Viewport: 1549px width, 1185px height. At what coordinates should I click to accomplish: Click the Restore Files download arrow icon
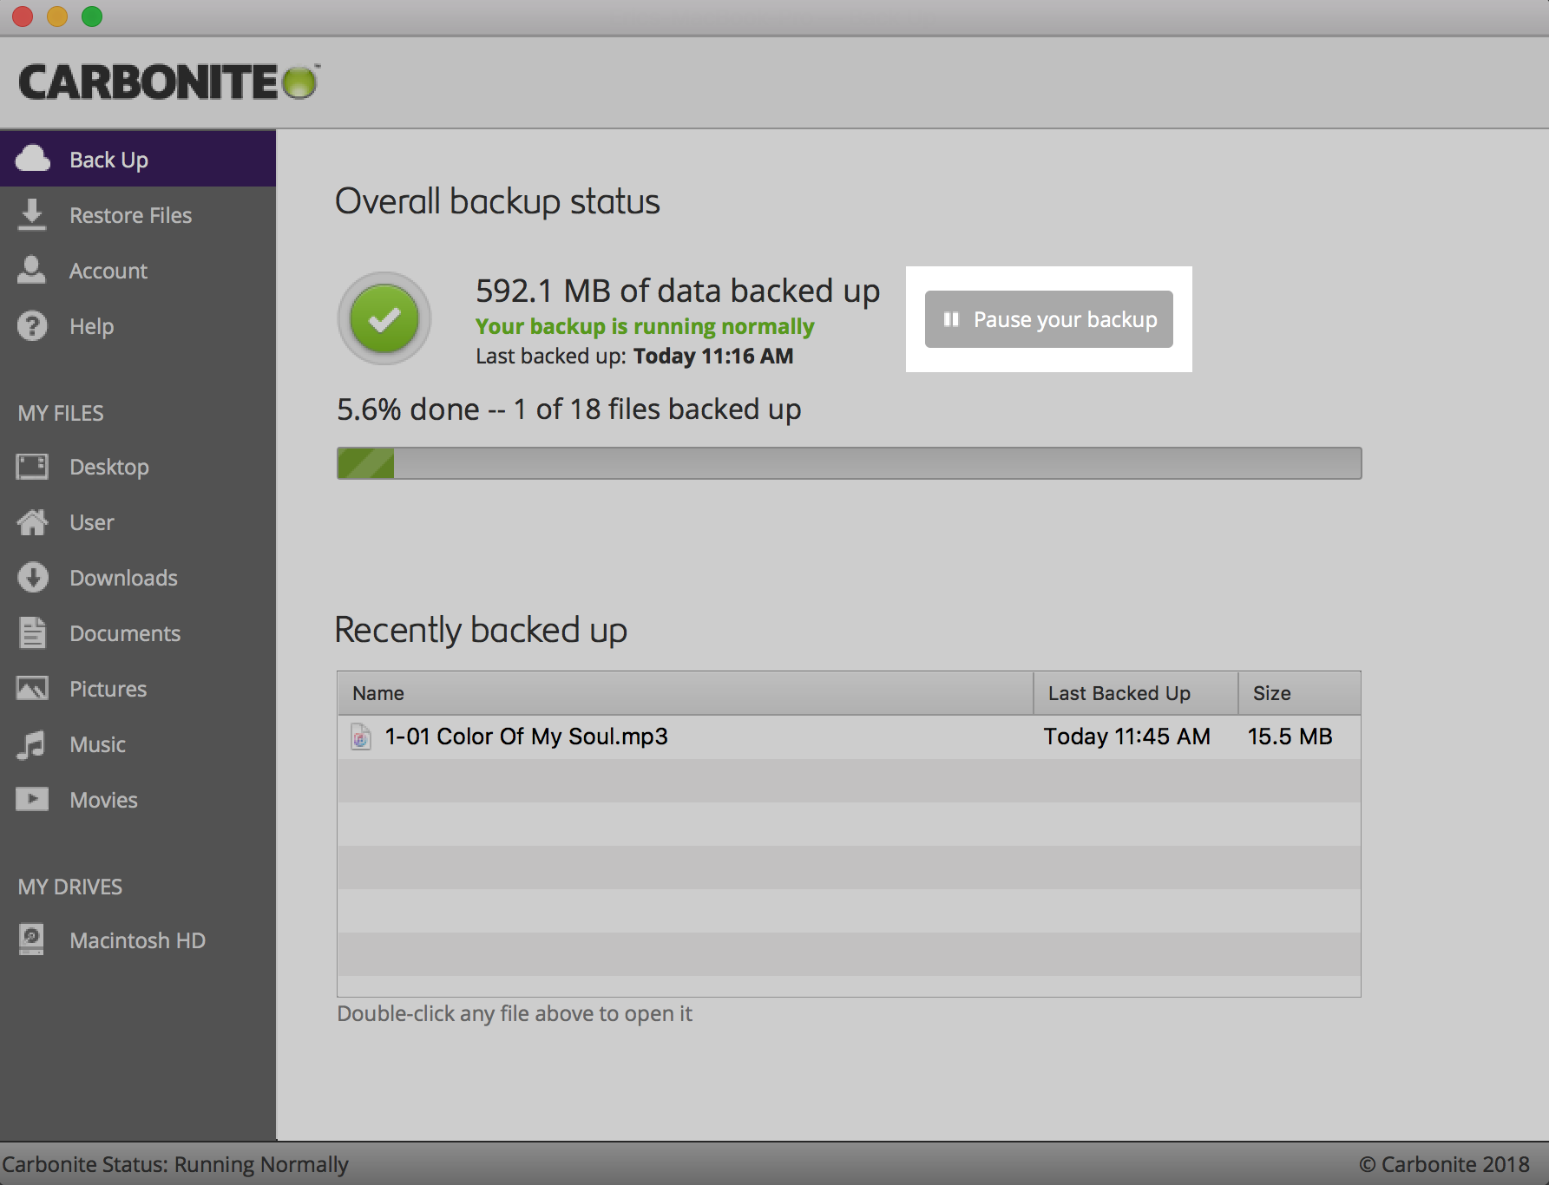[x=32, y=214]
